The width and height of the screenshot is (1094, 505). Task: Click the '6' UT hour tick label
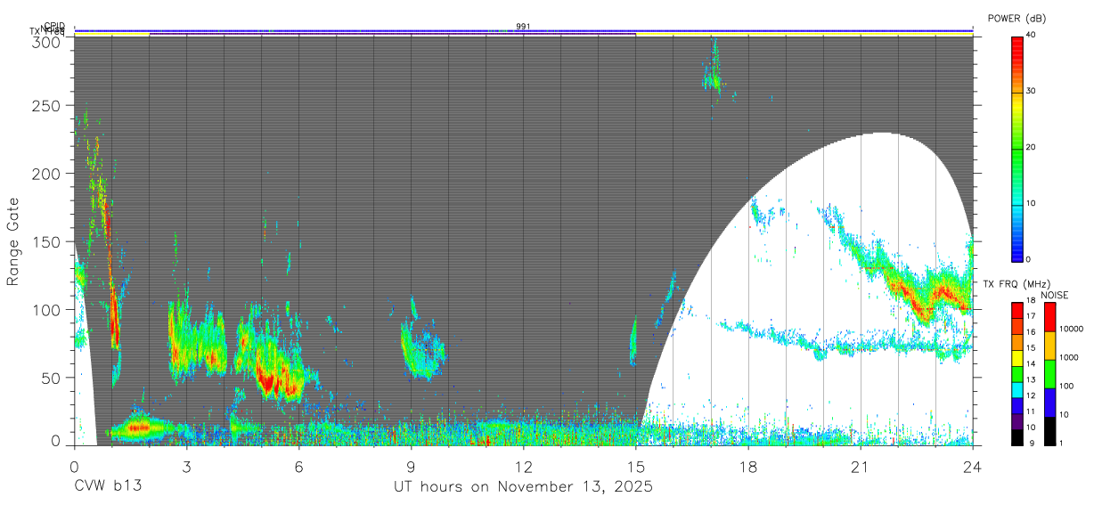tap(298, 467)
